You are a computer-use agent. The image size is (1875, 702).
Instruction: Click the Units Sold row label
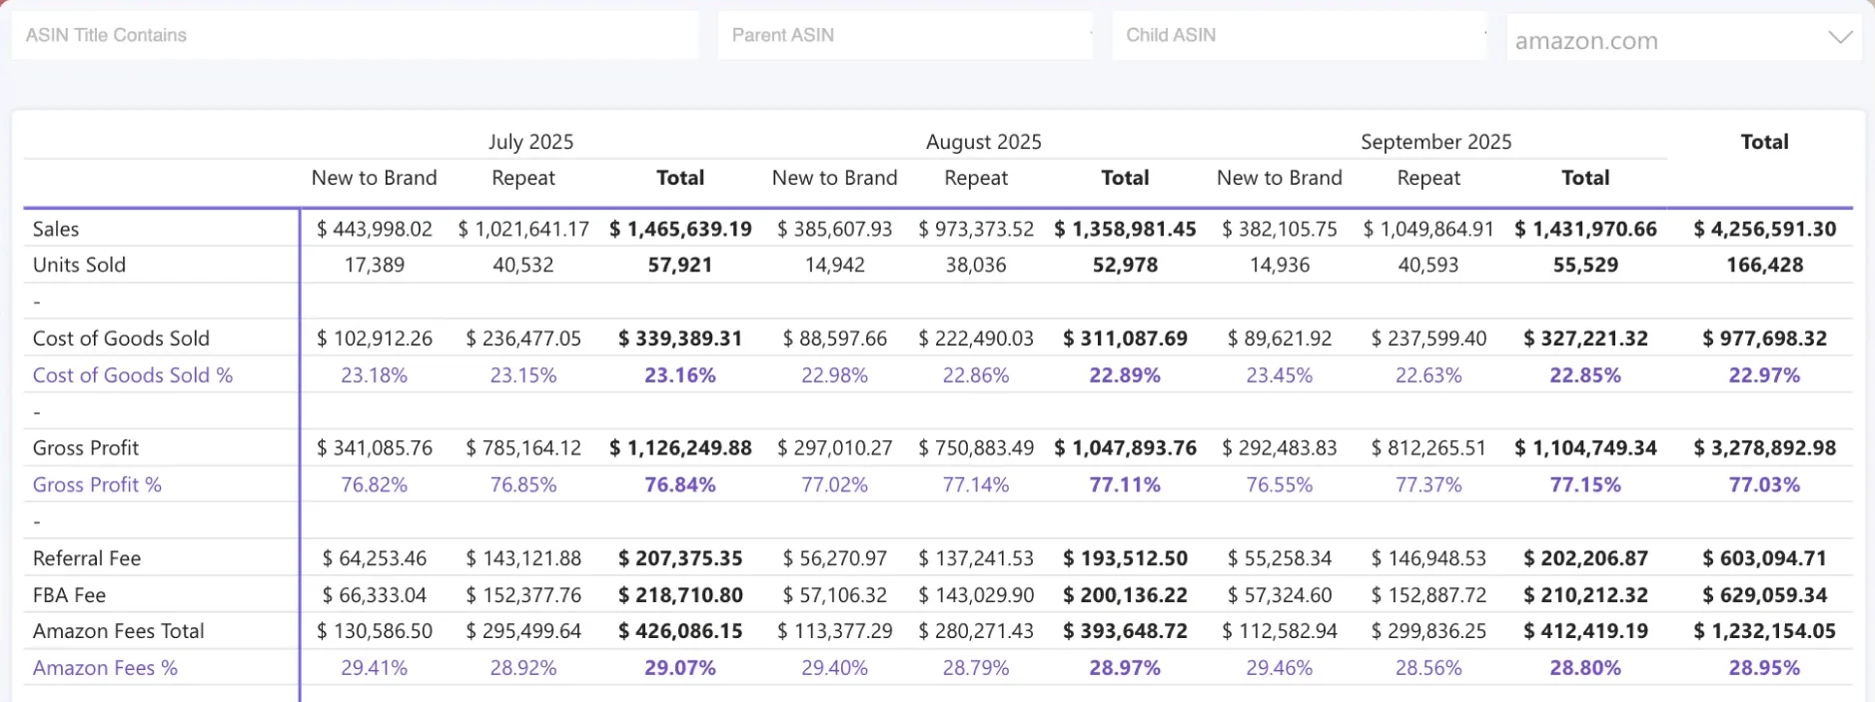79,265
